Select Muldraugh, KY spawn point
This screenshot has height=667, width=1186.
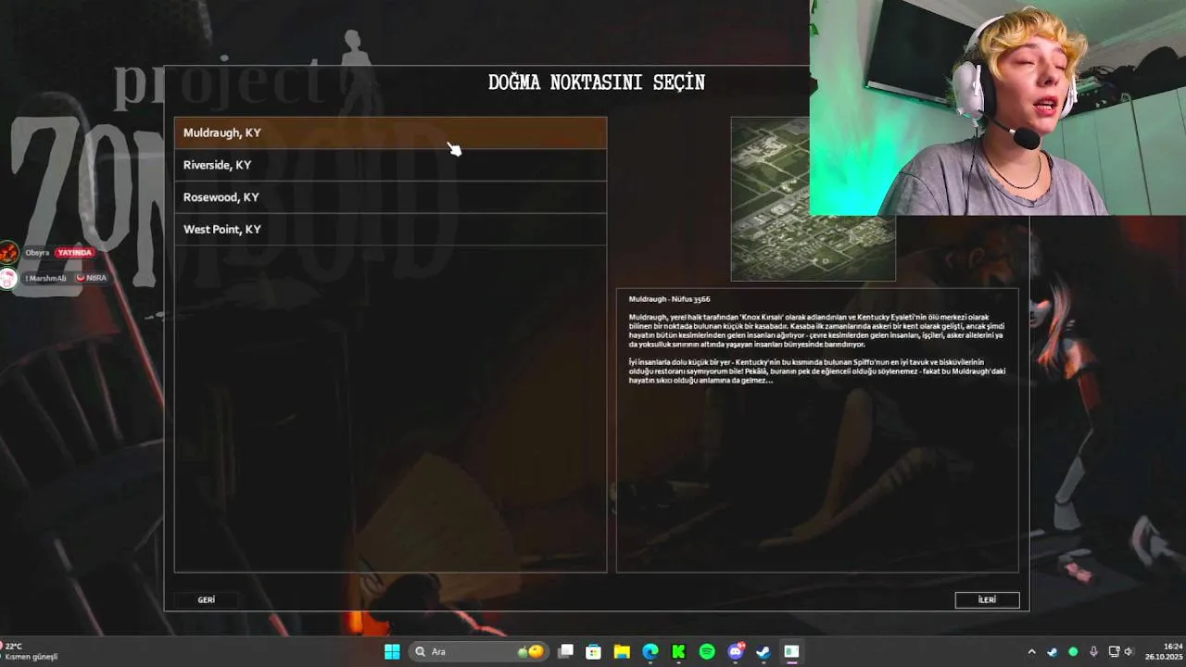390,132
